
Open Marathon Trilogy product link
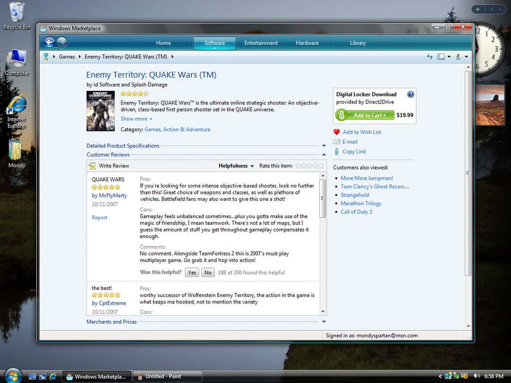(361, 203)
